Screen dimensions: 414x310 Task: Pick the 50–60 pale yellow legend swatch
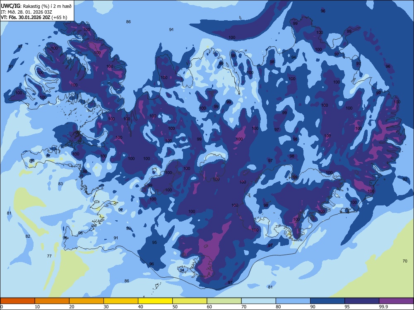190,301
